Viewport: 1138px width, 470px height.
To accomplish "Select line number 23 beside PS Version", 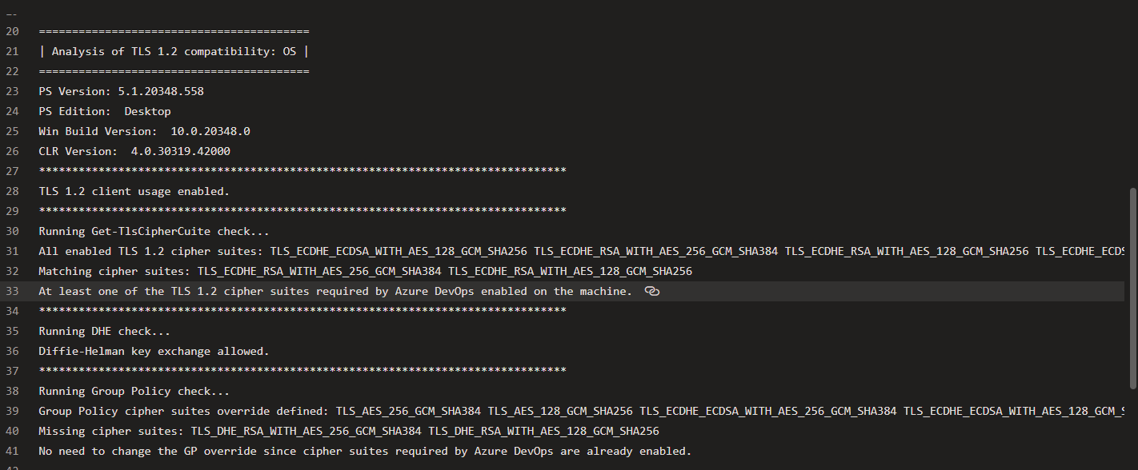I will tap(11, 92).
